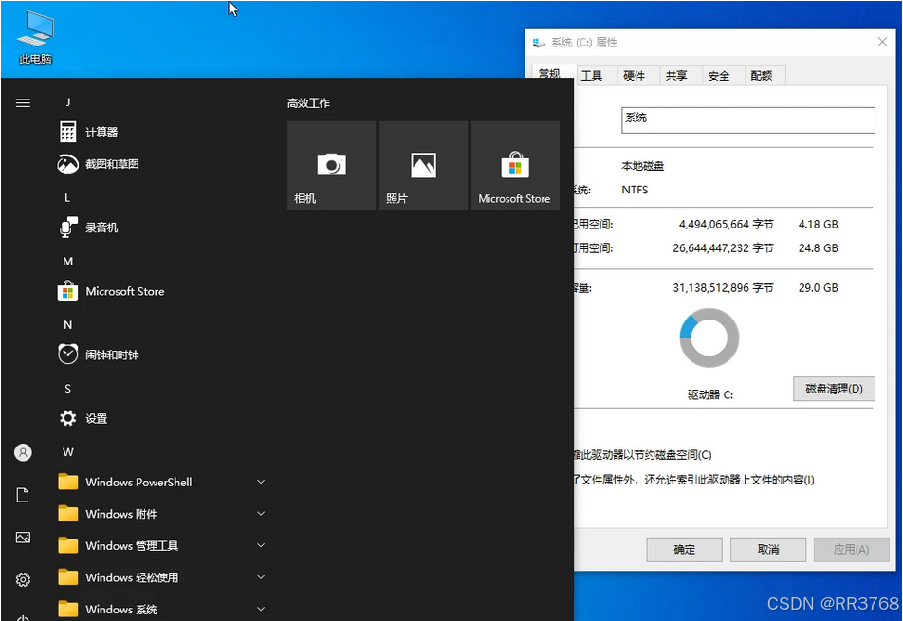Open Settings gear in the app list
The width and height of the screenshot is (903, 621).
pos(68,418)
